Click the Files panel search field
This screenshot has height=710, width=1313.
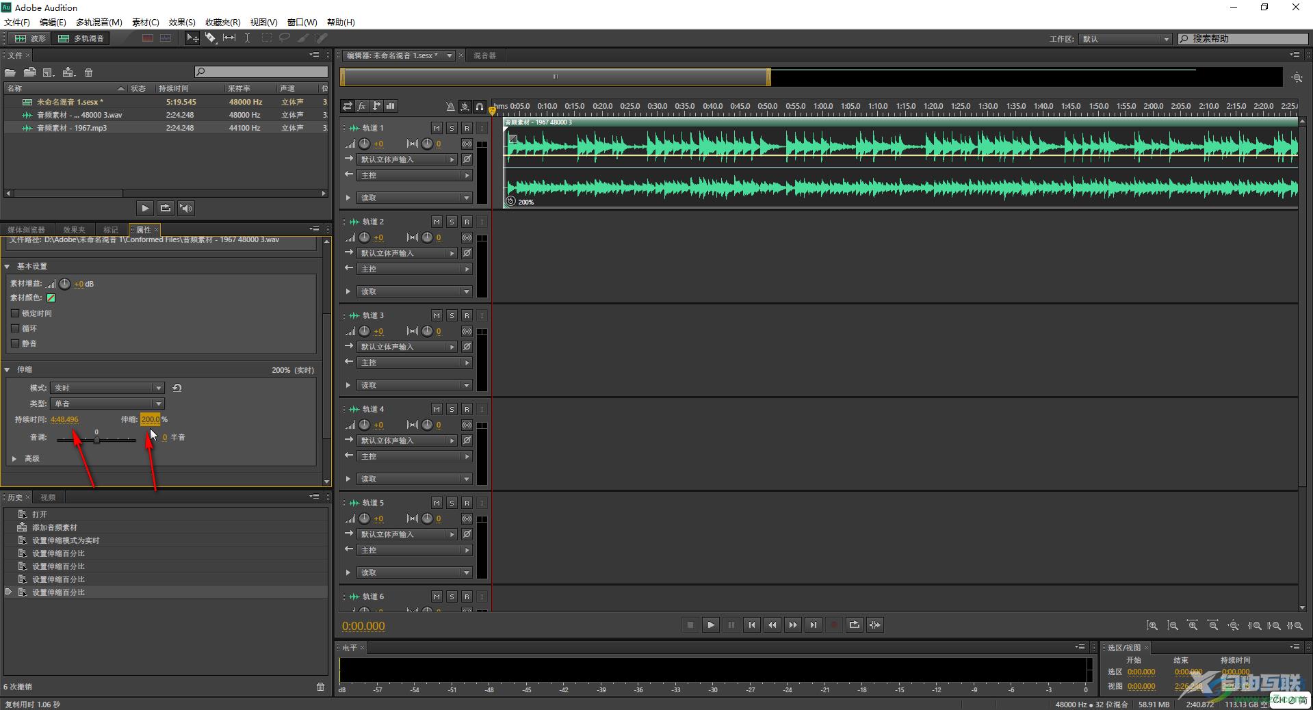261,72
